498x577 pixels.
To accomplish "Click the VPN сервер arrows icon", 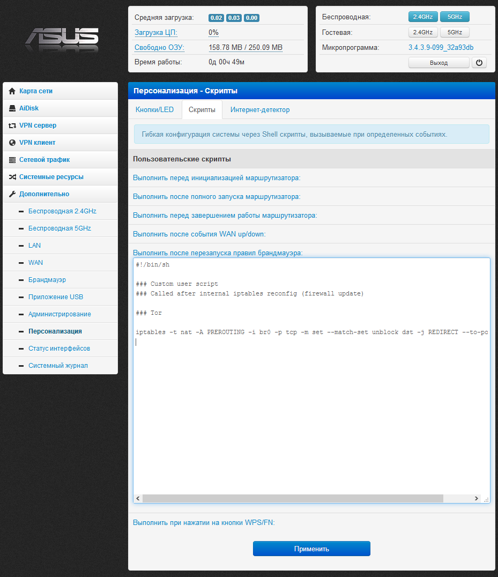I will 12,125.
